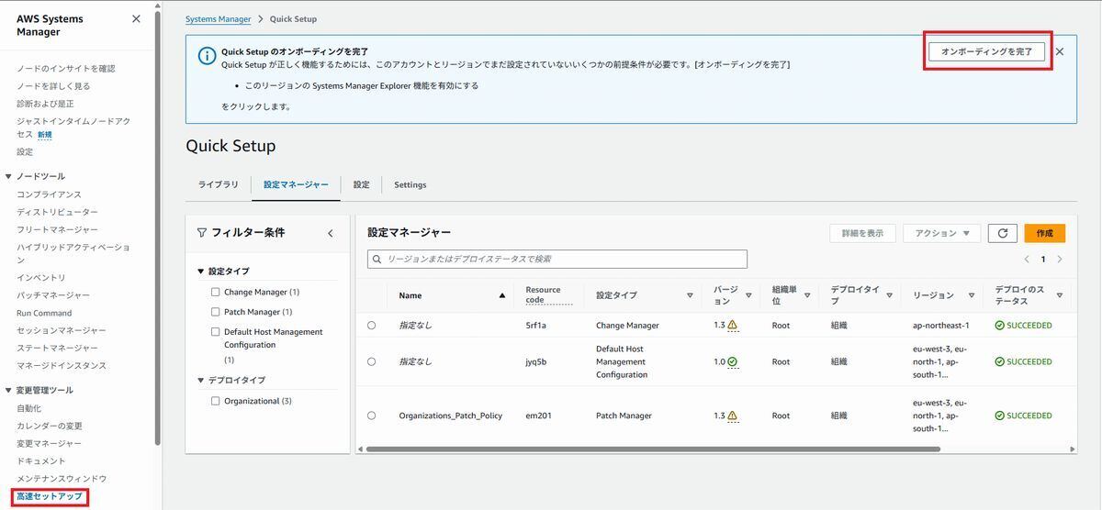Click page number 1 in the pagination
The image size is (1102, 510).
pos(1043,260)
